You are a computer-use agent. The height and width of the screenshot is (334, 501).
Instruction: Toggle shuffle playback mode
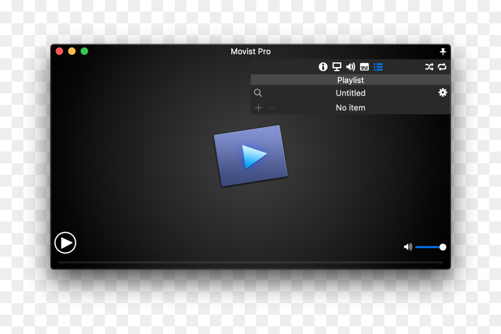[429, 67]
